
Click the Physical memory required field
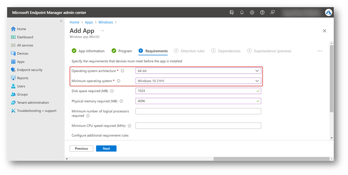click(x=198, y=101)
